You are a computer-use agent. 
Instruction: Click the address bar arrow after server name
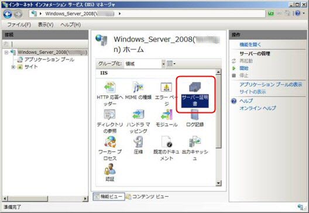(x=119, y=13)
